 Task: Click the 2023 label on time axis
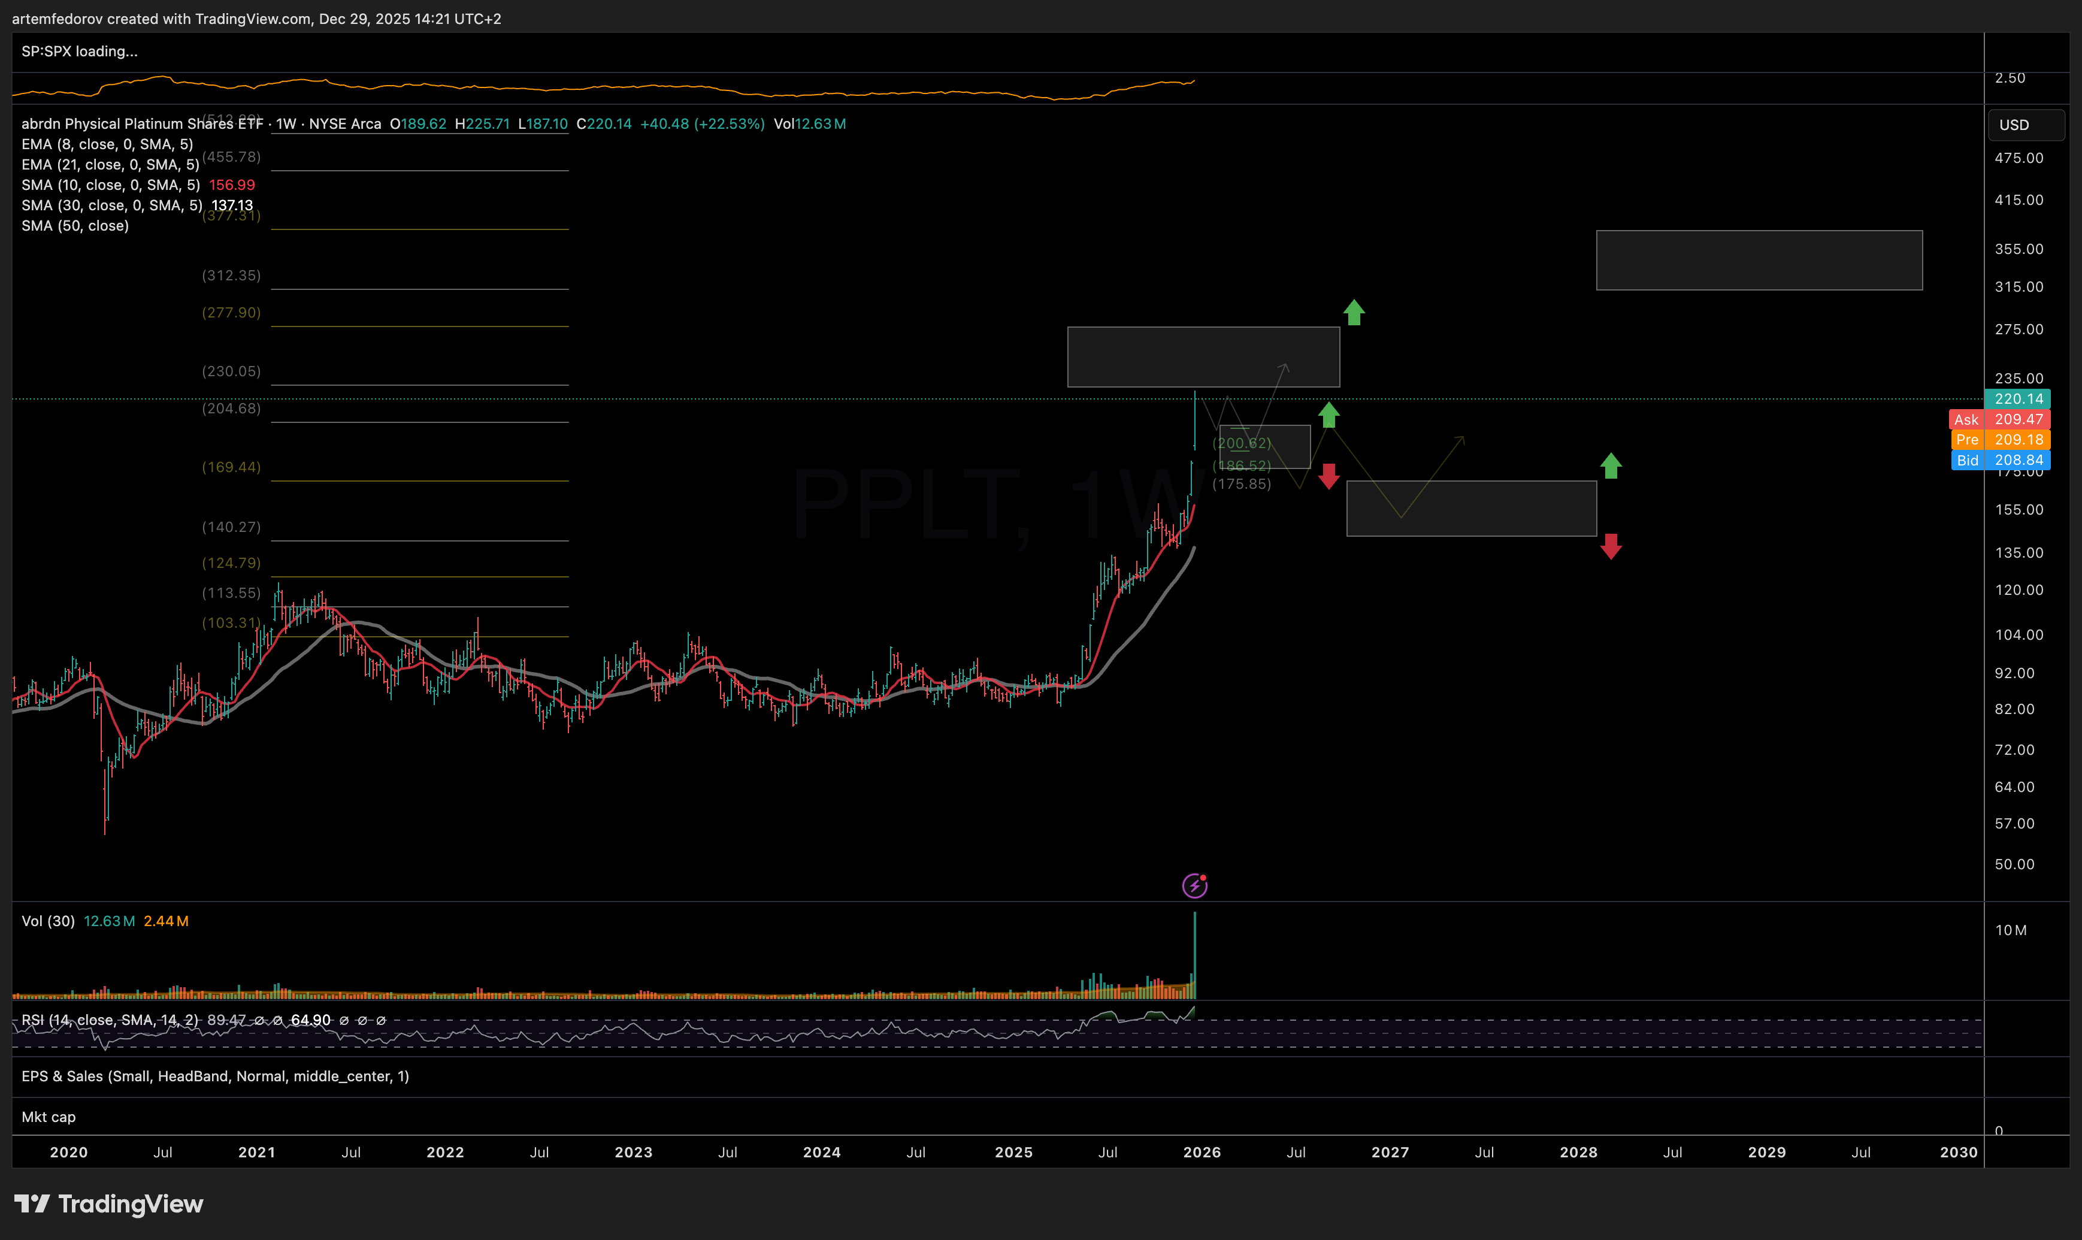633,1153
